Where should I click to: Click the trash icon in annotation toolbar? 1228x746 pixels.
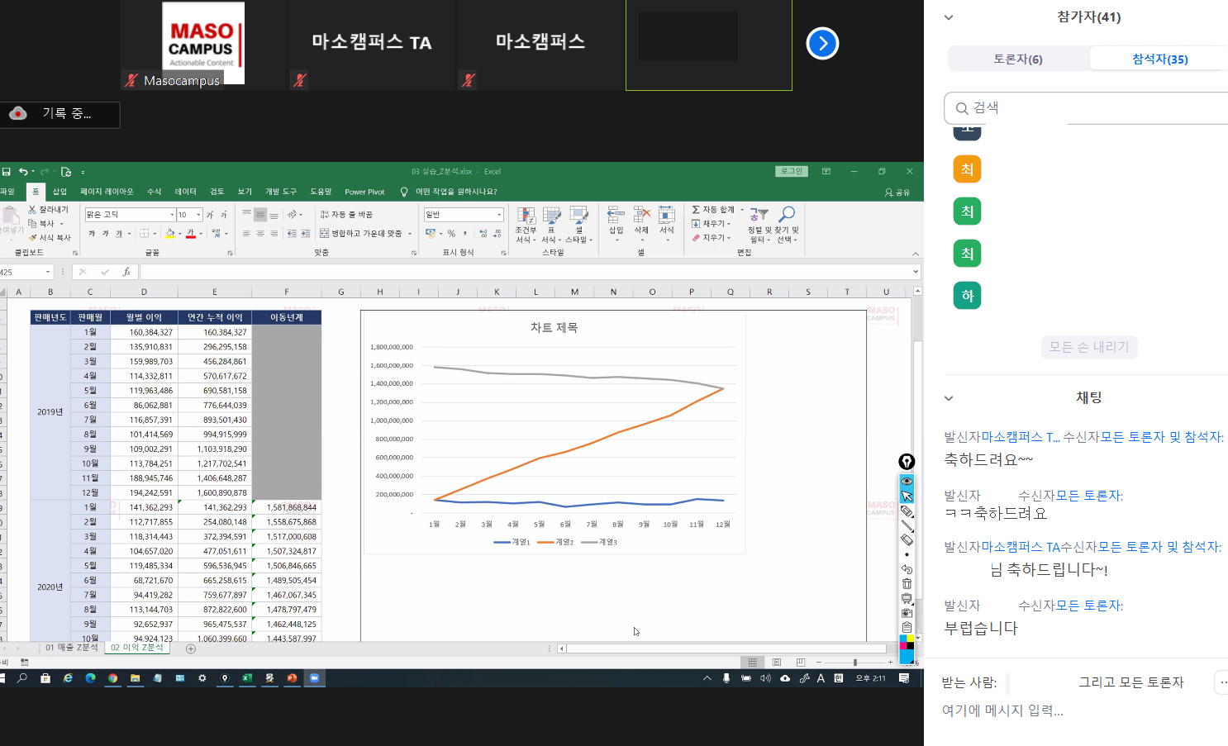click(x=907, y=584)
